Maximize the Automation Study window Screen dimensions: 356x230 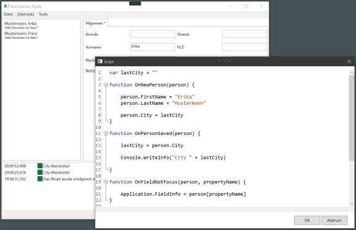(246, 6)
